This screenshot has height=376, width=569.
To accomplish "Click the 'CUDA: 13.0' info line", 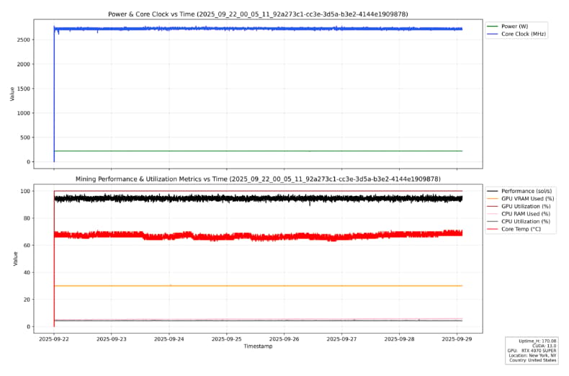I will (545, 346).
